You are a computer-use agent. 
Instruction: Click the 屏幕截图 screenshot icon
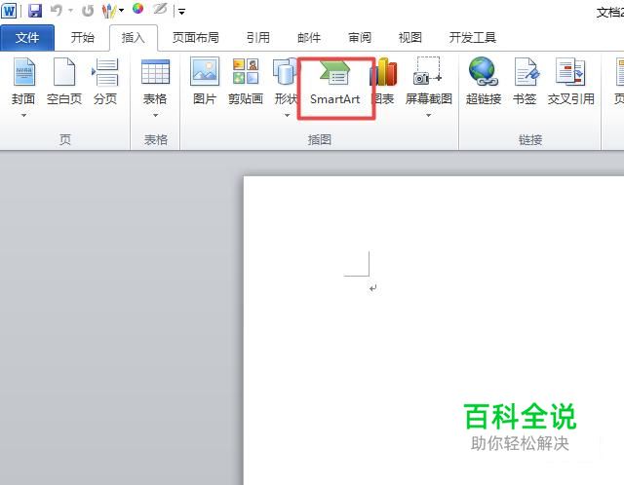[428, 71]
